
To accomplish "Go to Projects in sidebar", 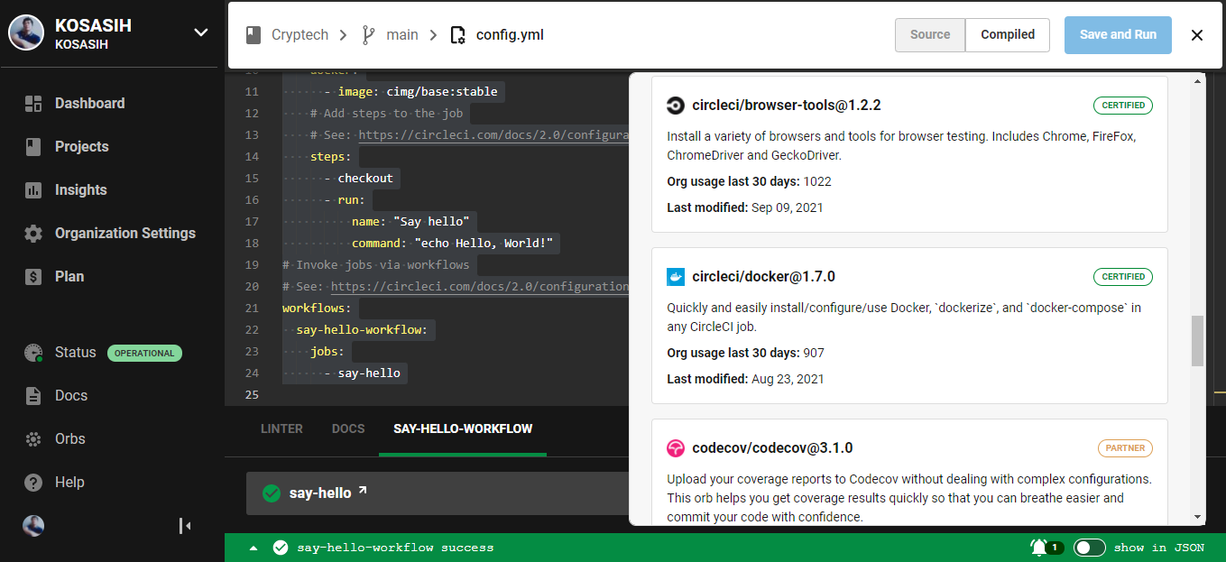I will tap(82, 147).
